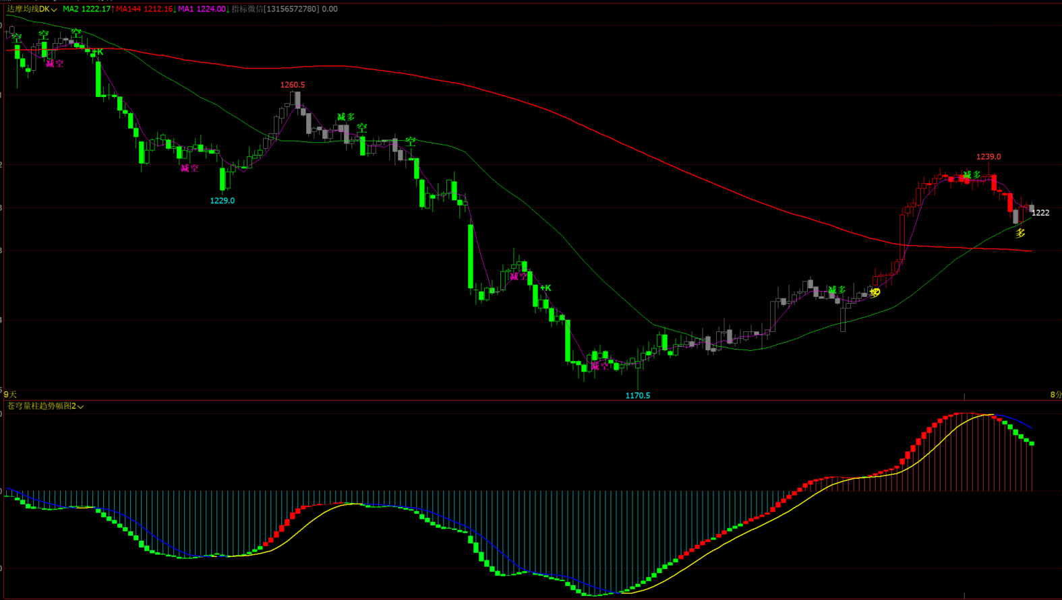The height and width of the screenshot is (600, 1062).
Task: Click the 指标微信[13156572780] label
Action: click(x=275, y=9)
